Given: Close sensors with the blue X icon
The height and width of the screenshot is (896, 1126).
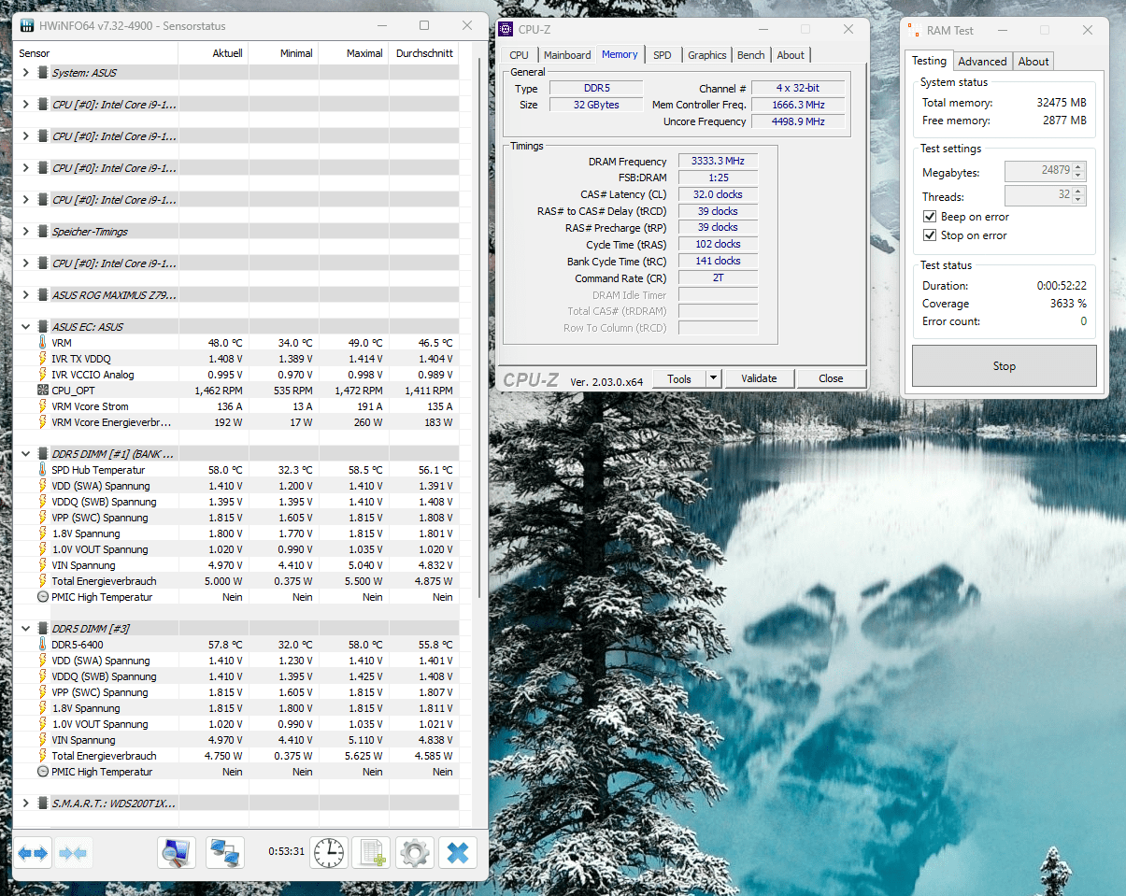Looking at the screenshot, I should pyautogui.click(x=457, y=852).
